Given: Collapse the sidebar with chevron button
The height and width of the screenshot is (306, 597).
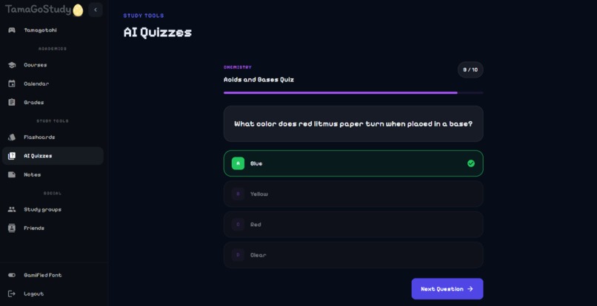Looking at the screenshot, I should coord(96,10).
